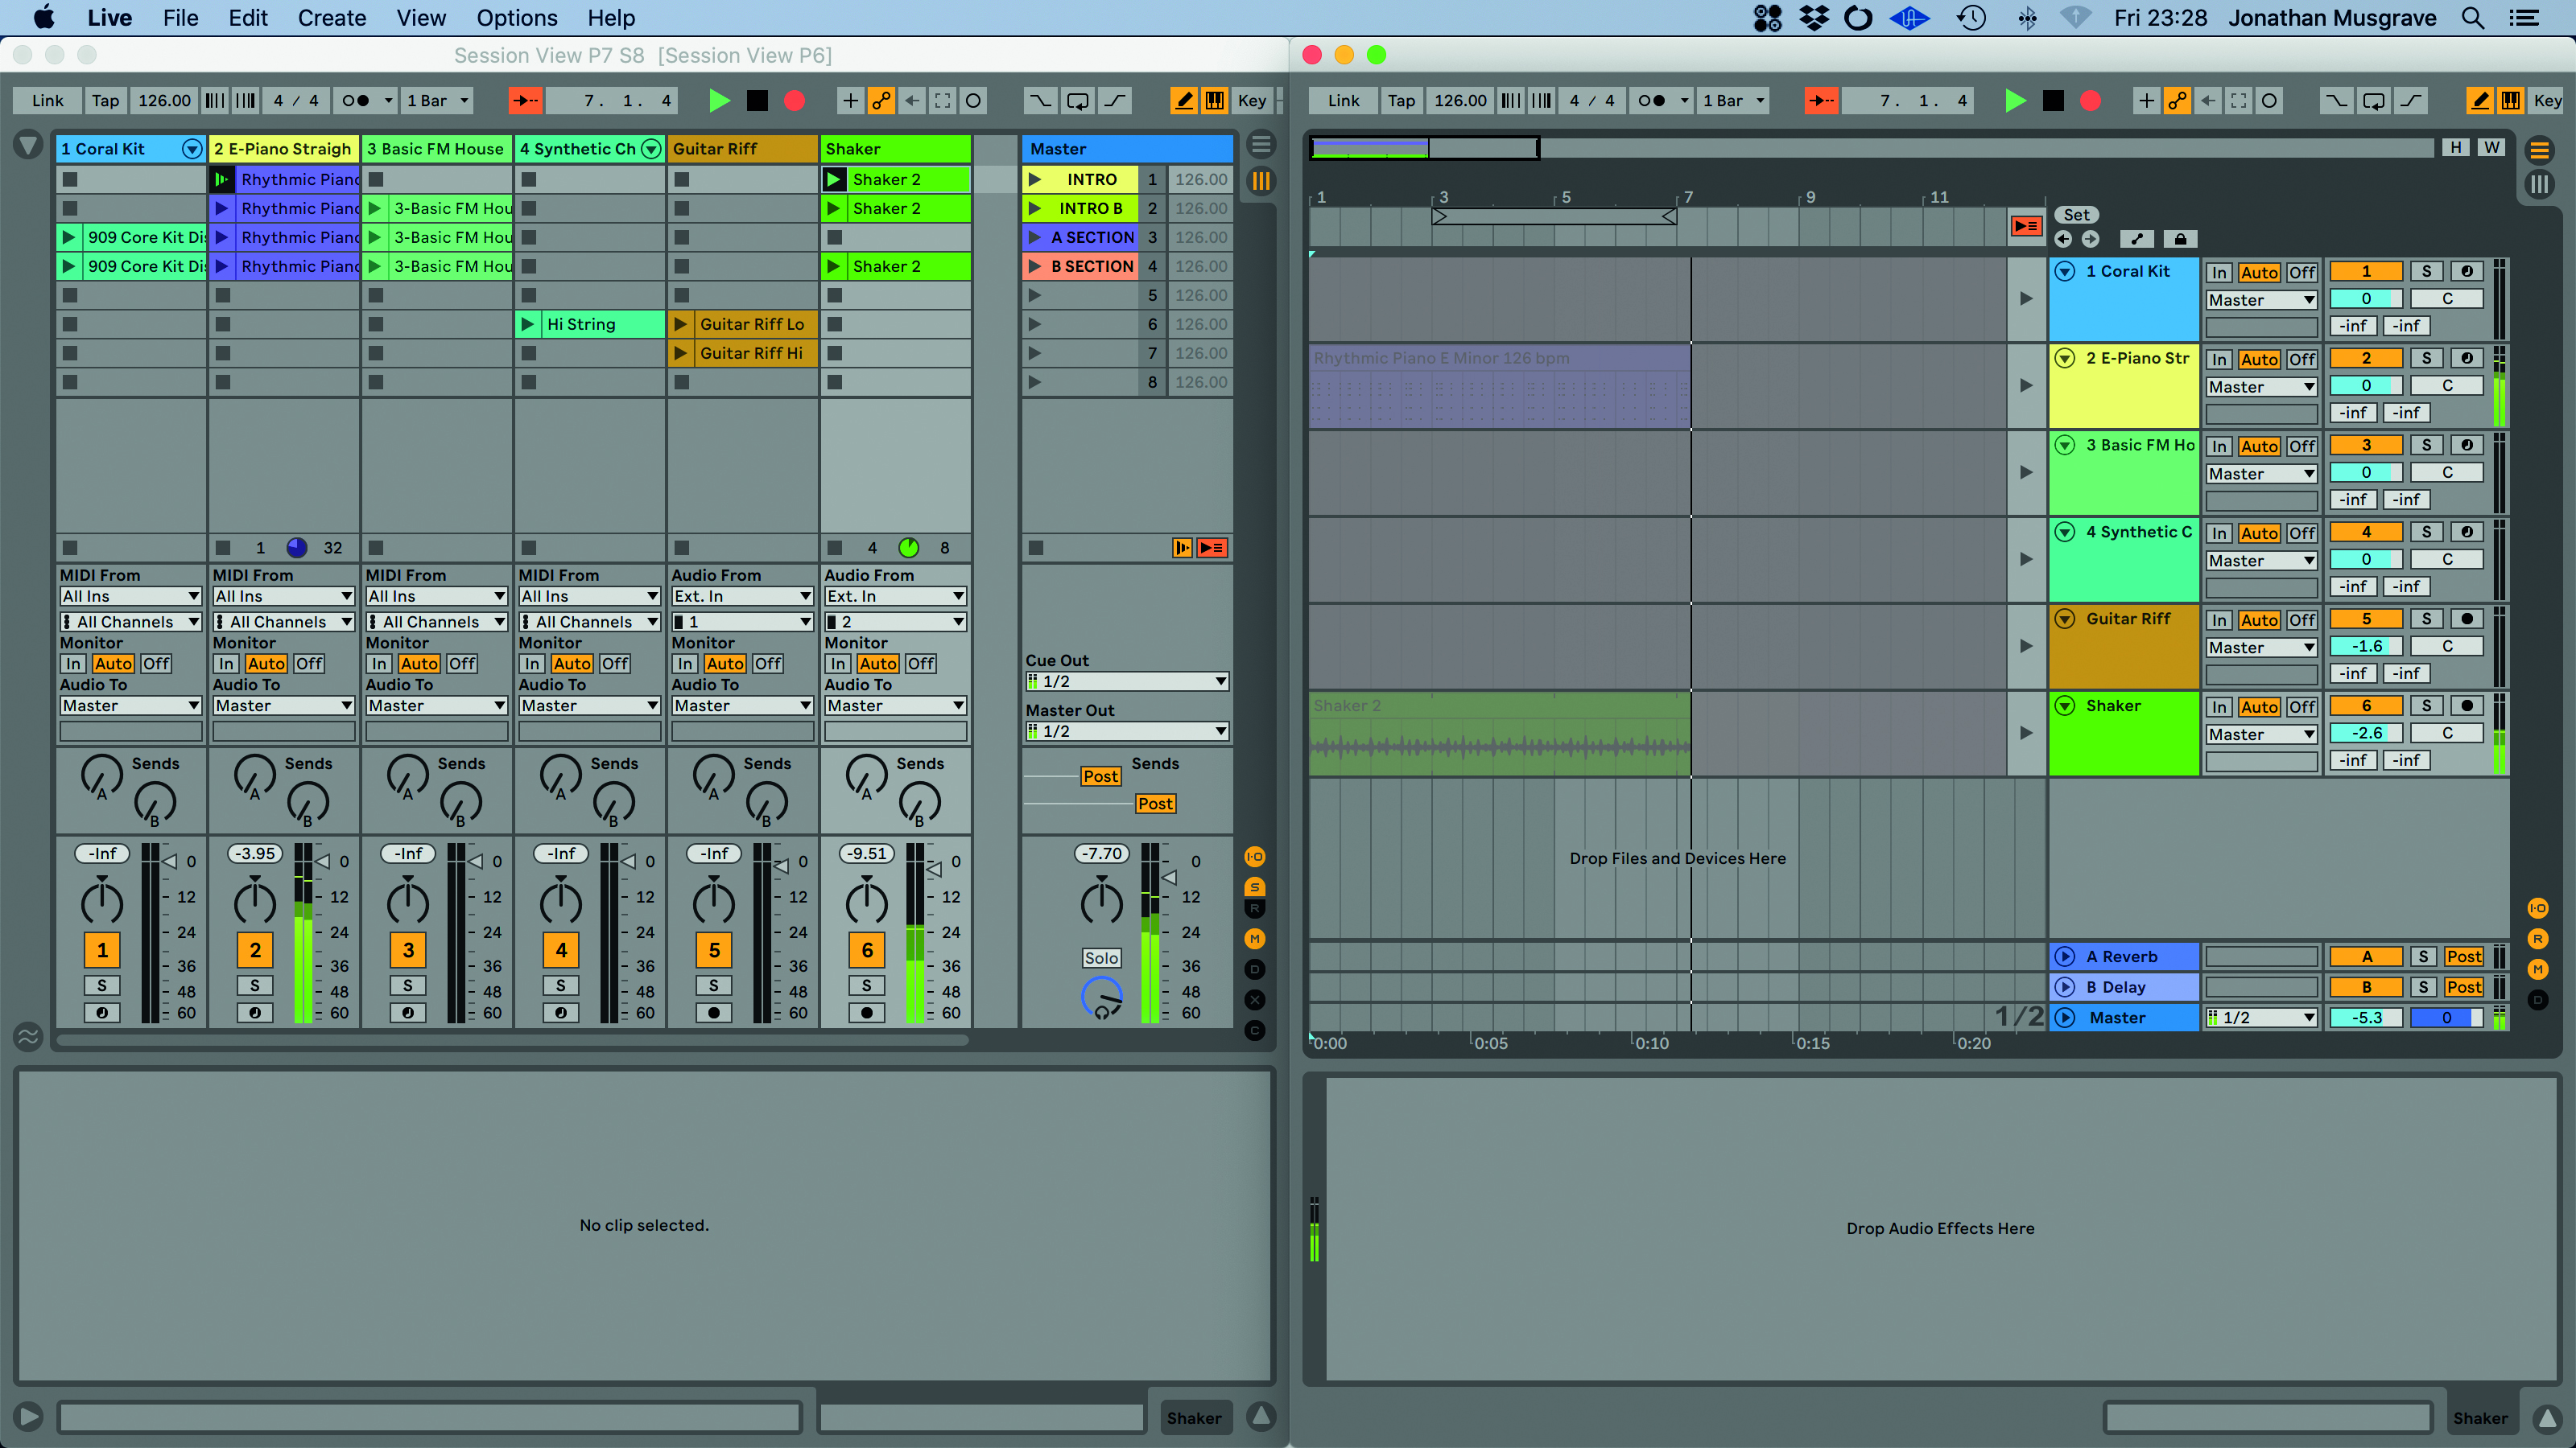Toggle the I-O section button in Session window
The image size is (2576, 1448).
[1254, 857]
